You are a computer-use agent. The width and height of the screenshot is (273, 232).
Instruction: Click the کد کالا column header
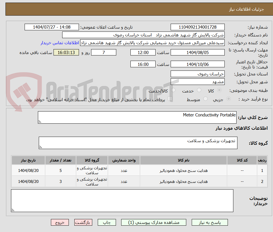tap(242, 160)
